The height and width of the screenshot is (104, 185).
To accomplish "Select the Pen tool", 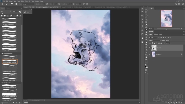I will [146, 47].
